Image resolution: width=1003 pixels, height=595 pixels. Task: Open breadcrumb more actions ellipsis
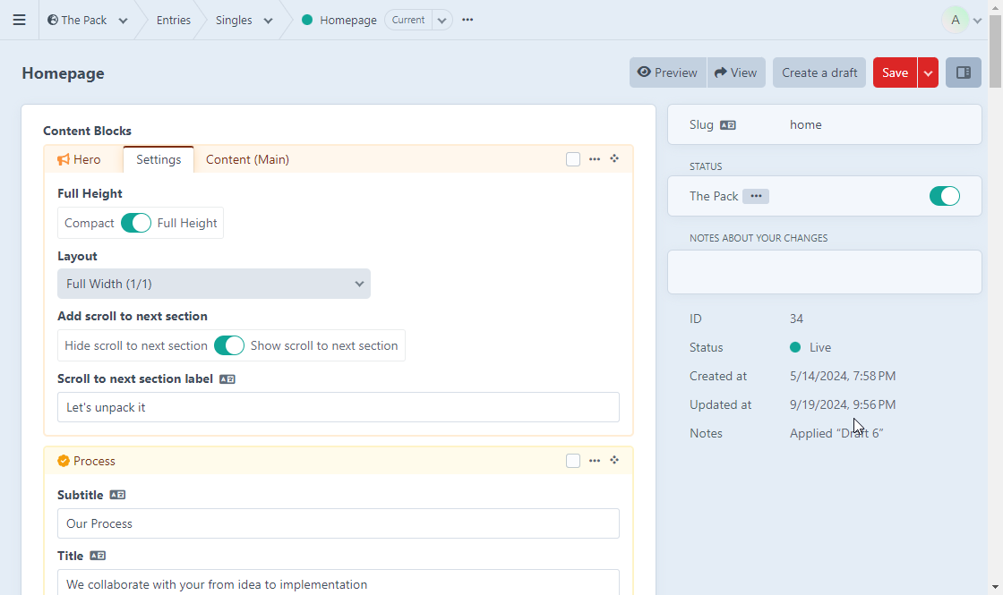[467, 20]
